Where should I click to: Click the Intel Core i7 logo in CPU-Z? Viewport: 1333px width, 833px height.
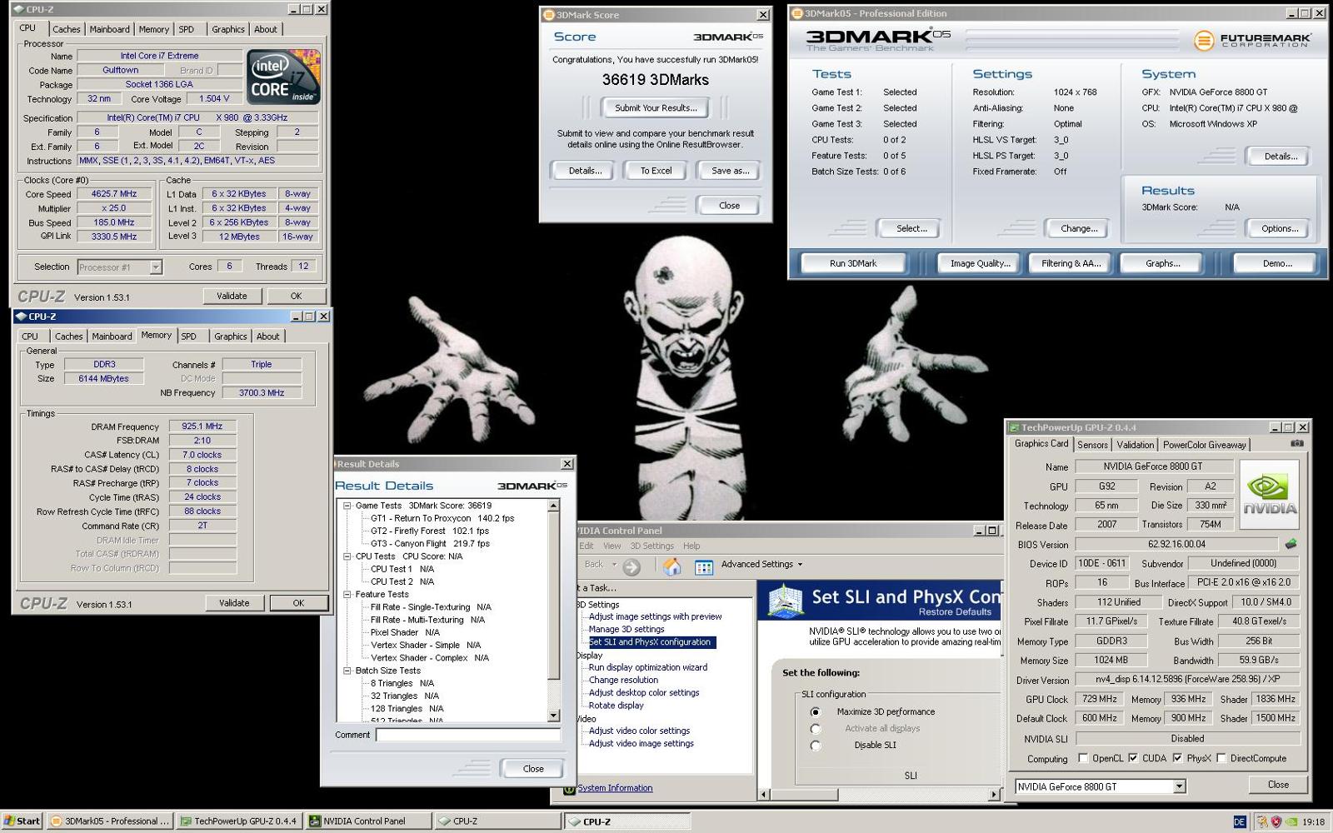[283, 77]
